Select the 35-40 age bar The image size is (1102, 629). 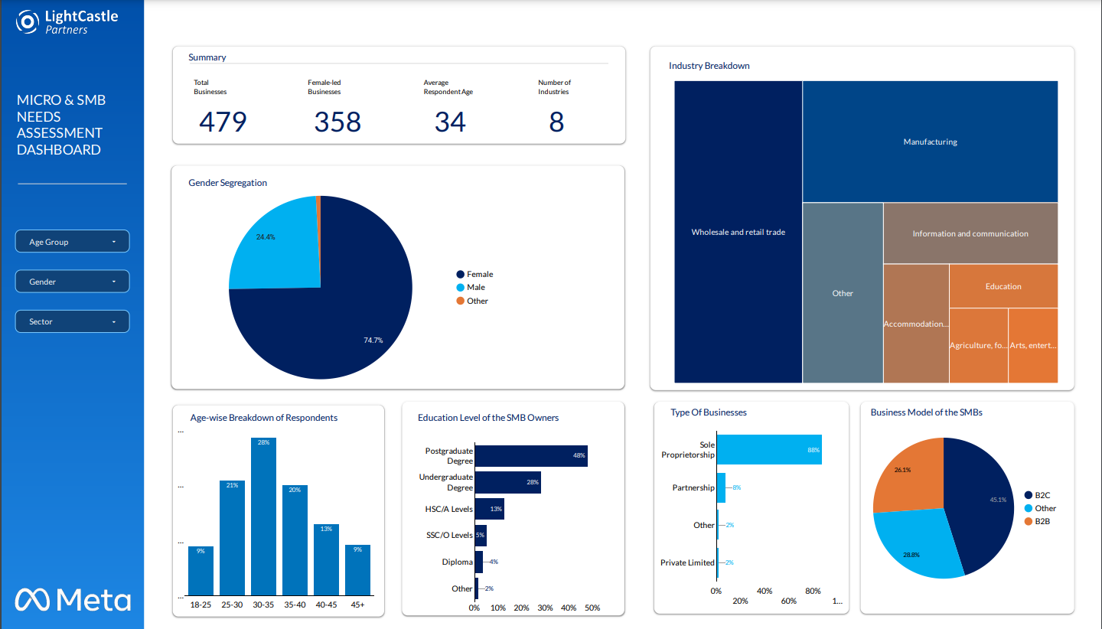click(295, 540)
